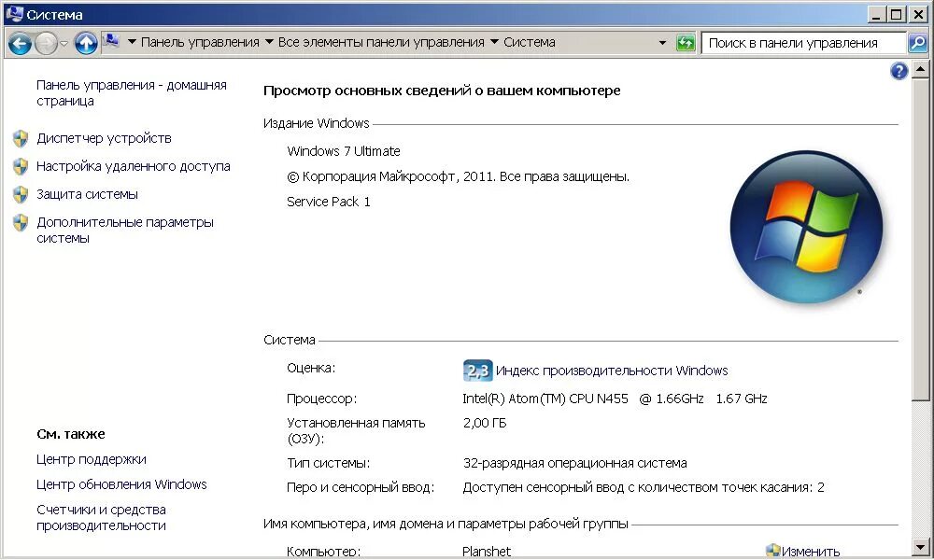Click 2,00 ГБ memory value
Viewport: 934px width, 560px height.
pyautogui.click(x=484, y=423)
